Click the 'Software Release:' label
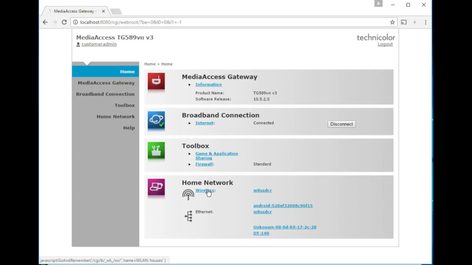Viewport: 472px width, 265px height. click(213, 99)
